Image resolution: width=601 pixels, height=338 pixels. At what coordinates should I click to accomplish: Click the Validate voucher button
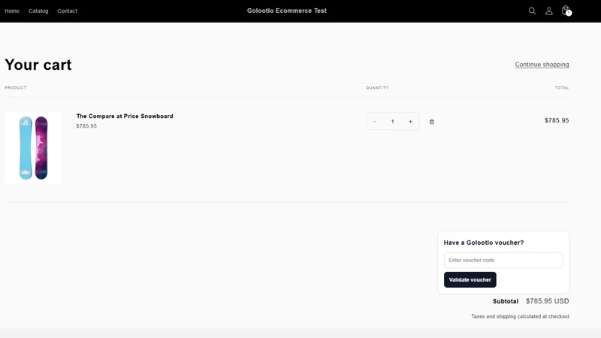tap(470, 279)
